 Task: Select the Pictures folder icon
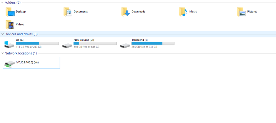[241, 12]
